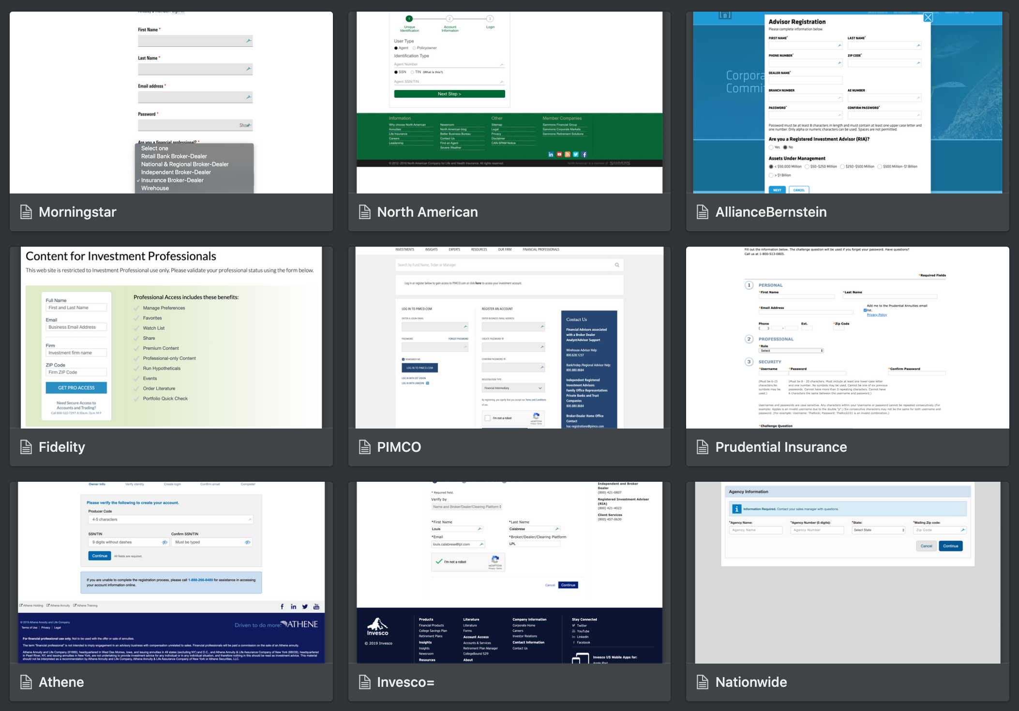Select the Policyowner radio in North American form
Image resolution: width=1019 pixels, height=711 pixels.
pyautogui.click(x=414, y=48)
